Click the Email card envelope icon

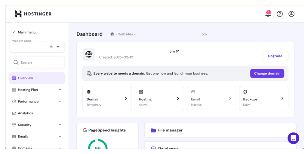pyautogui.click(x=193, y=92)
